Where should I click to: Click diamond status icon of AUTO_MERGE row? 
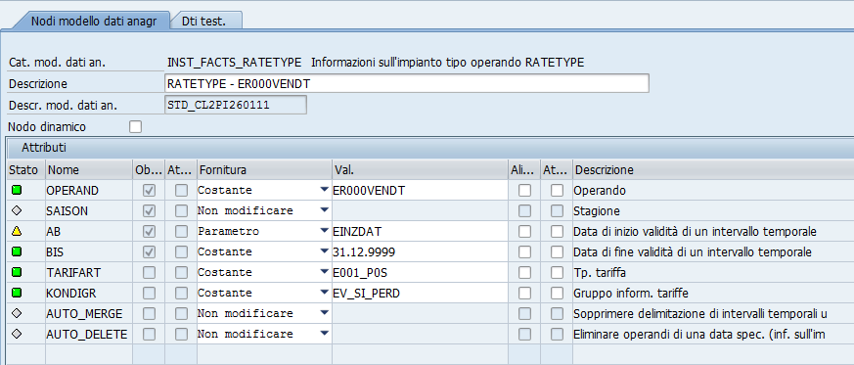(17, 313)
